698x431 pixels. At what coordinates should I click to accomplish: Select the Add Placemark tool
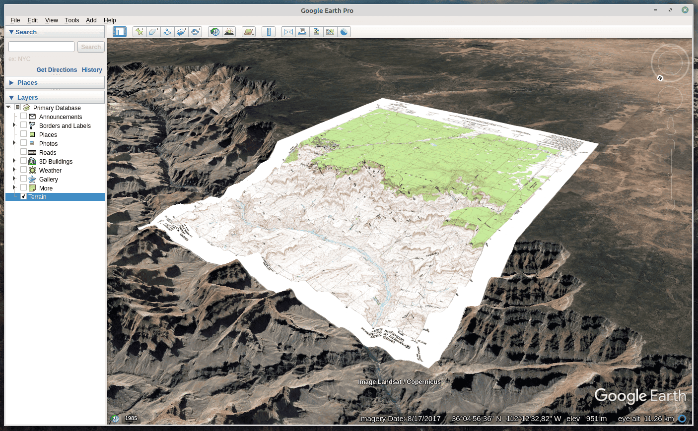click(x=139, y=31)
